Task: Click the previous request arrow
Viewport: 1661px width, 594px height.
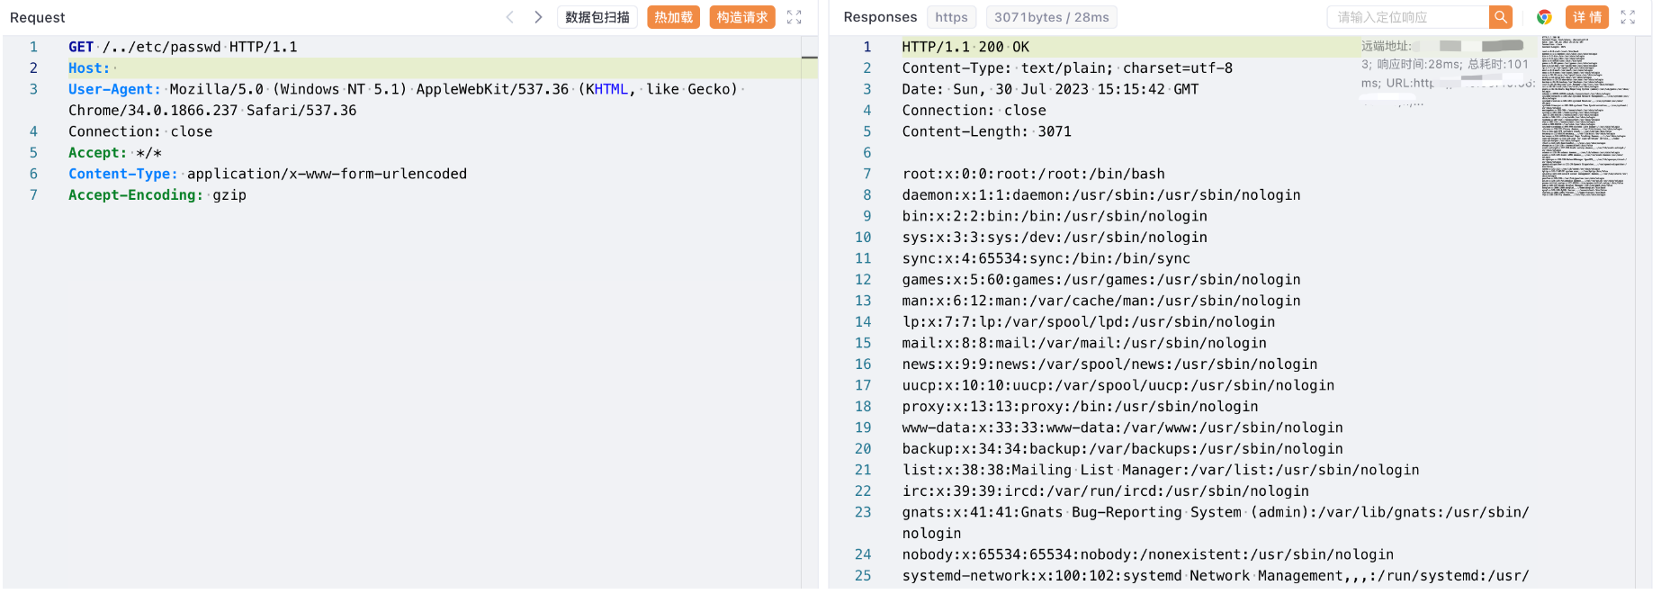Action: click(x=509, y=17)
